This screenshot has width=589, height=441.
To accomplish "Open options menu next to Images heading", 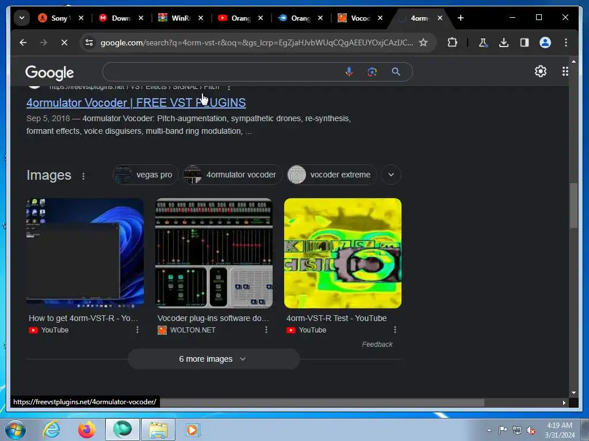I will [83, 176].
